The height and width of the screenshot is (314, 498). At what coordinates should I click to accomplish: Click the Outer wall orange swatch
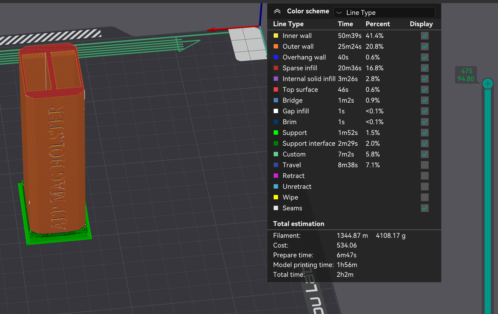click(276, 46)
